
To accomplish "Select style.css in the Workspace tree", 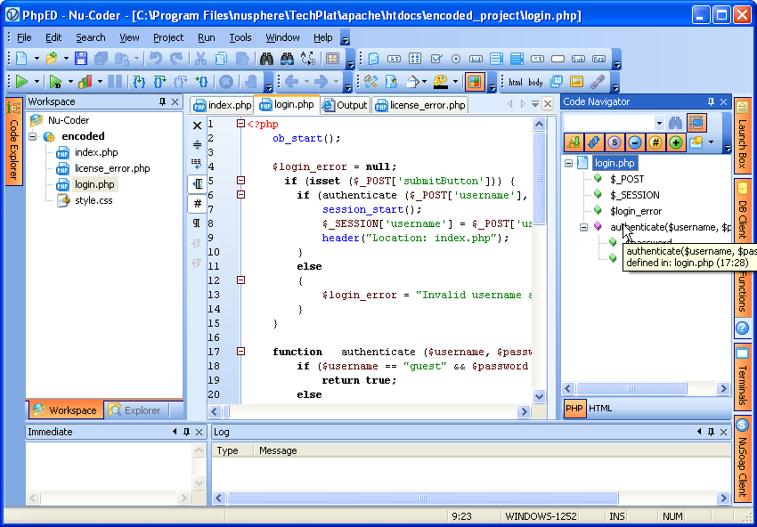I will [93, 200].
